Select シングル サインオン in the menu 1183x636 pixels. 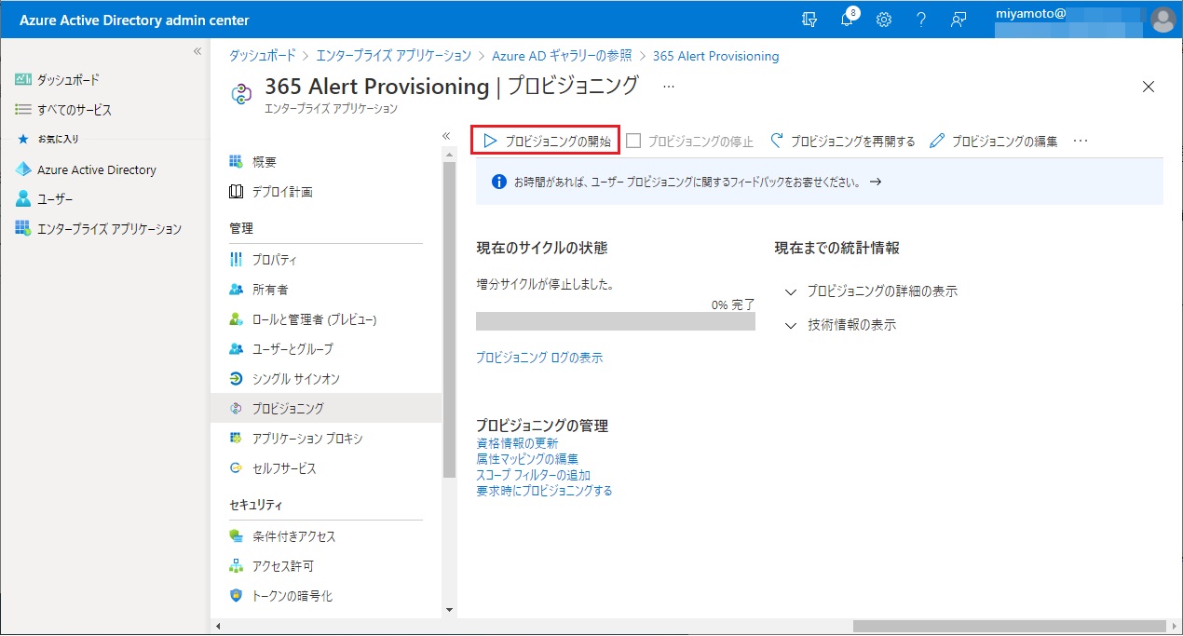click(295, 379)
